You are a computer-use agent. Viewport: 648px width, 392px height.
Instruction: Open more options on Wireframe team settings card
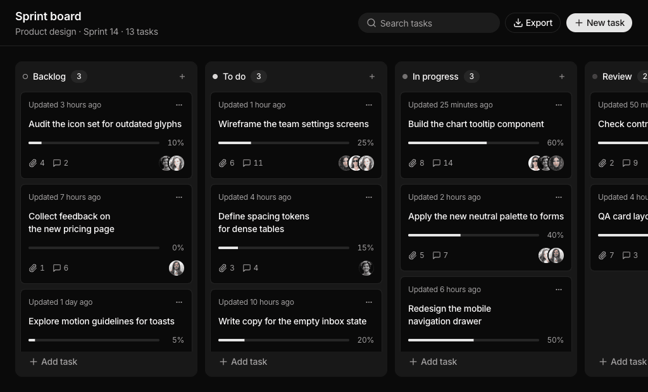[369, 105]
